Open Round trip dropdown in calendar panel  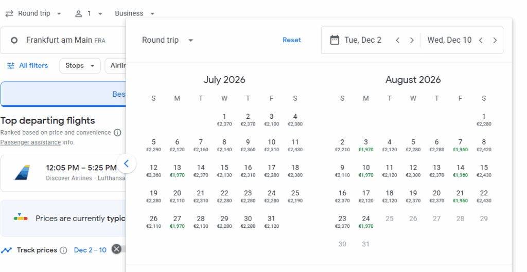tap(167, 40)
